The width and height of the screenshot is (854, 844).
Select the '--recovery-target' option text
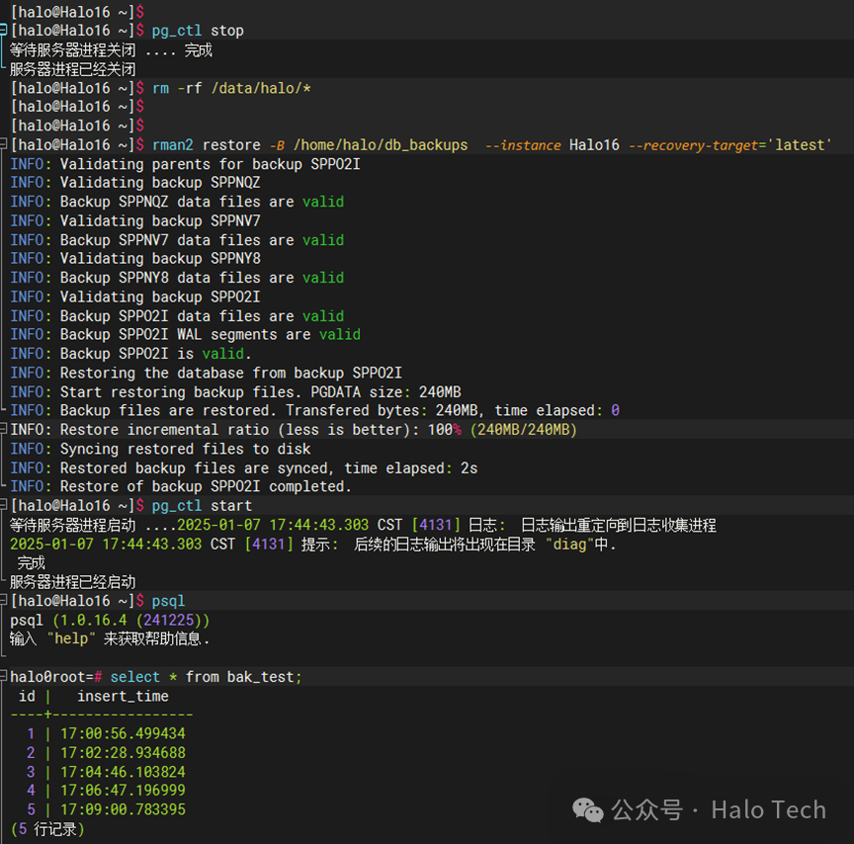694,145
